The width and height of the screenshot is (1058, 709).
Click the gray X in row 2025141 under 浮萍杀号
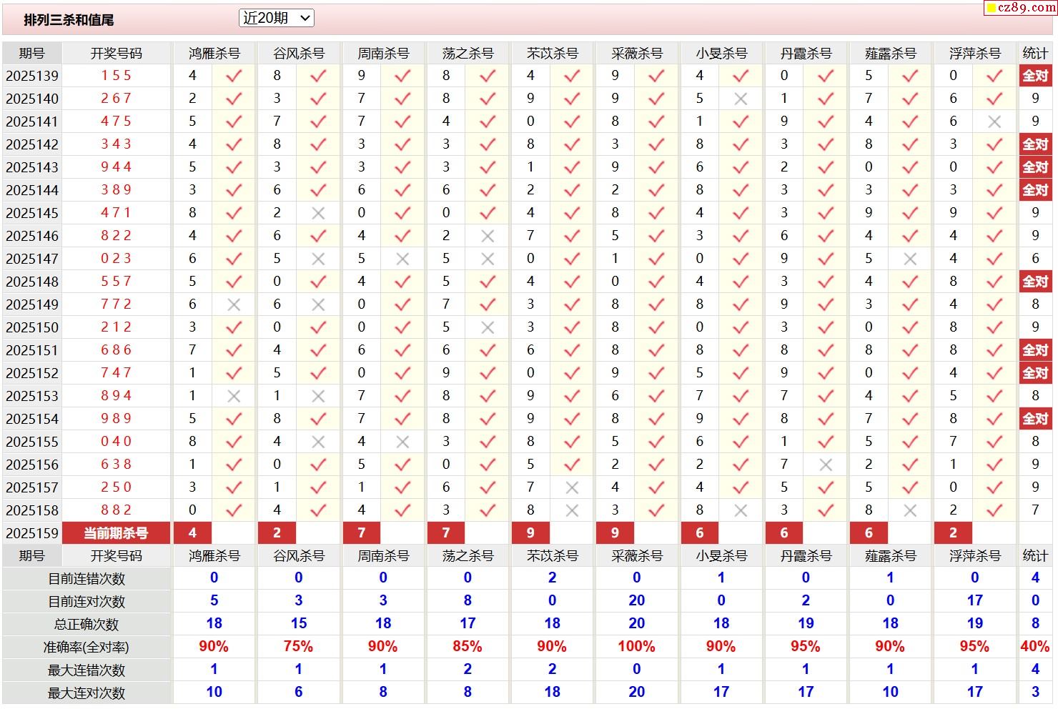coord(994,122)
